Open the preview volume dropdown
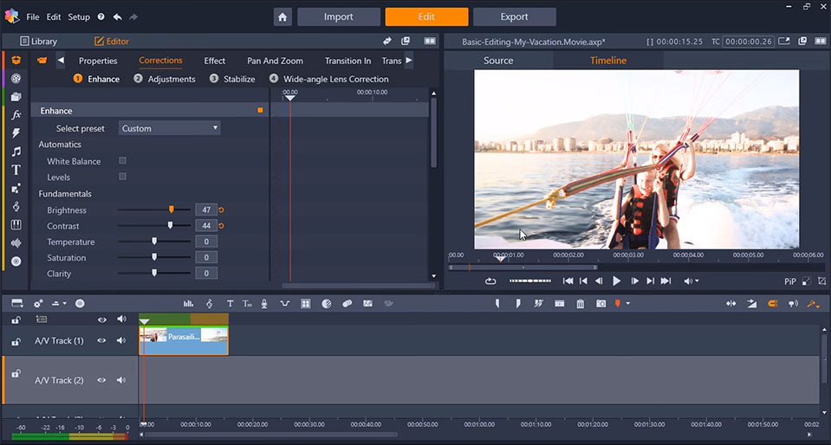Viewport: 831px width, 445px height. tap(691, 281)
